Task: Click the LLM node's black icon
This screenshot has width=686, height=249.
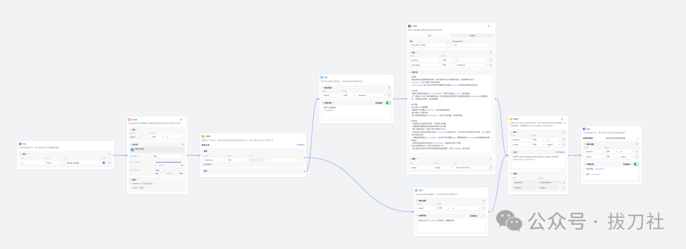Action: click(x=410, y=26)
